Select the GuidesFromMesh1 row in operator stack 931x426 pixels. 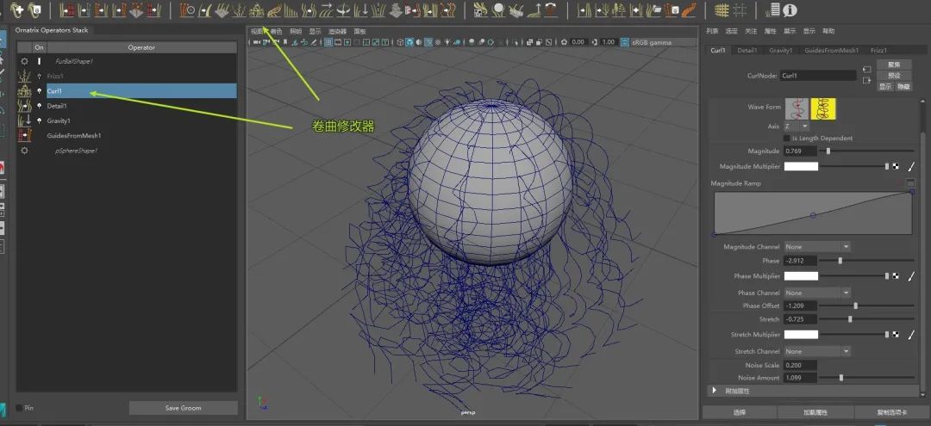click(x=141, y=135)
